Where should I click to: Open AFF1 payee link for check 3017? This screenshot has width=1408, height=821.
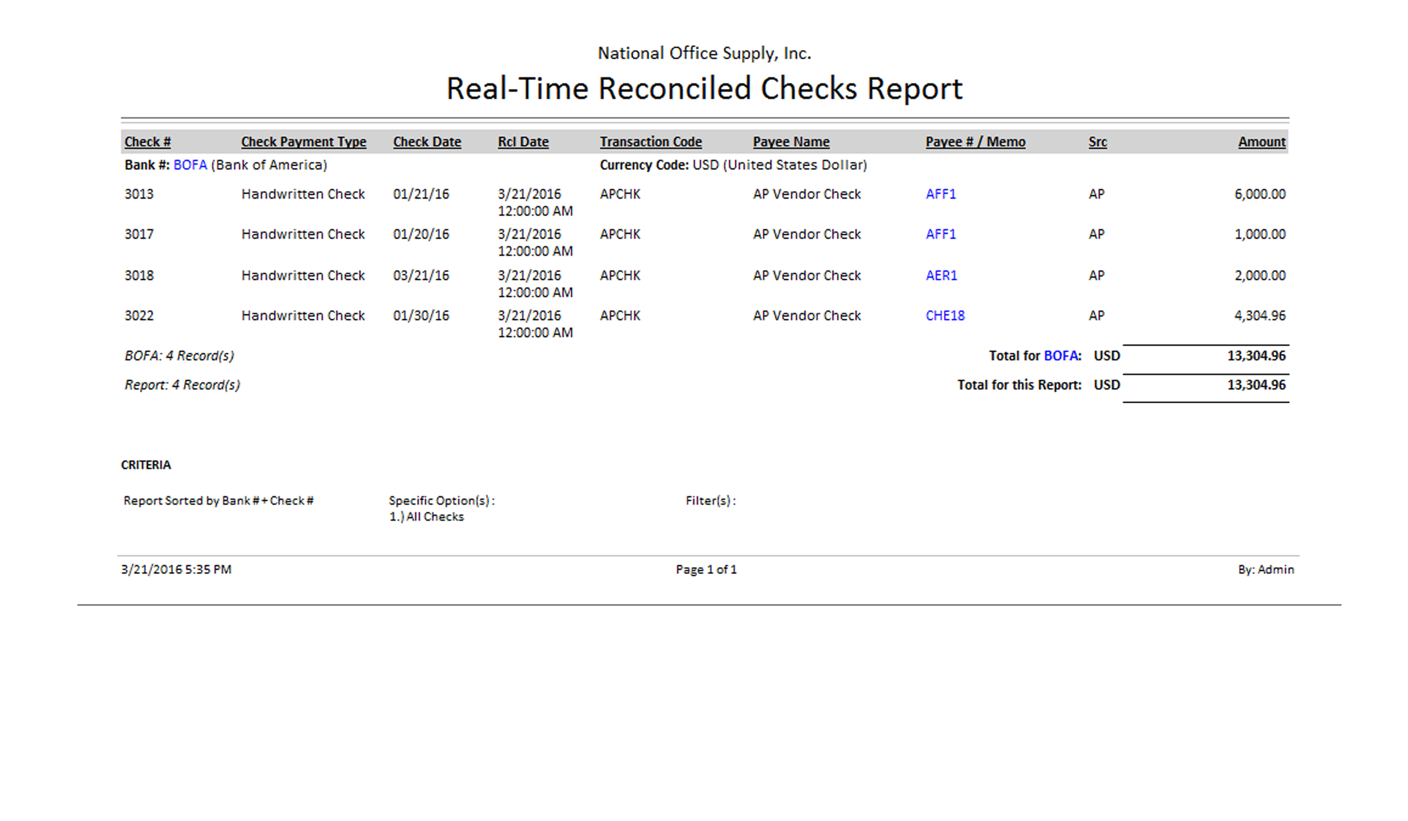(940, 235)
